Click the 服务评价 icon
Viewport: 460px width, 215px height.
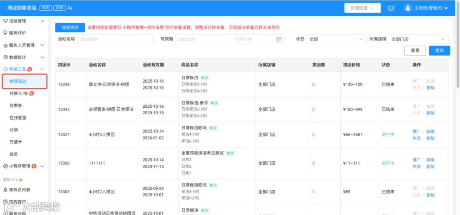click(5, 33)
